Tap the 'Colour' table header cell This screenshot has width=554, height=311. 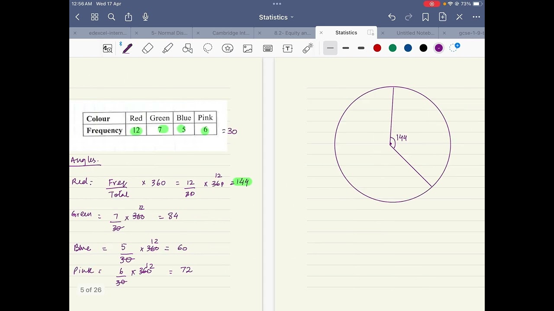[x=104, y=118]
